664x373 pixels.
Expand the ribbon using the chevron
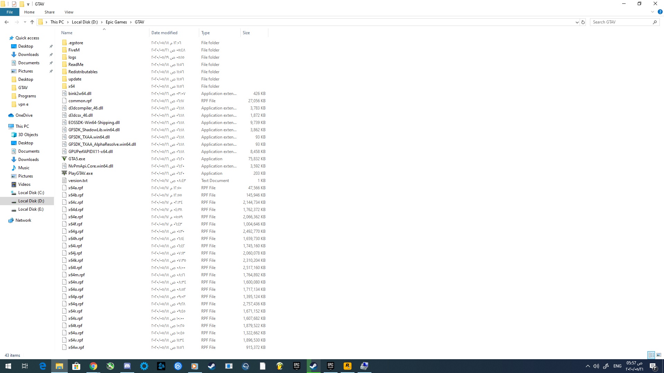pos(653,12)
